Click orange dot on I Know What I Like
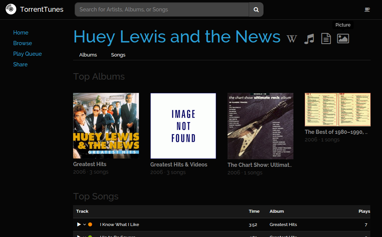382x237 pixels. point(90,224)
